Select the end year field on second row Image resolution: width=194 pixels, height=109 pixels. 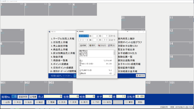84,40
